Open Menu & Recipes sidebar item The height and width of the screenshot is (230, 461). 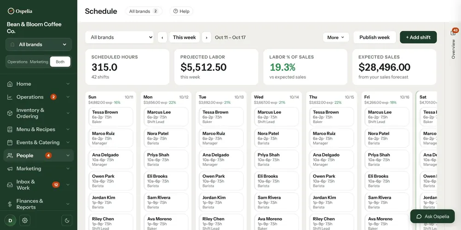(x=39, y=129)
